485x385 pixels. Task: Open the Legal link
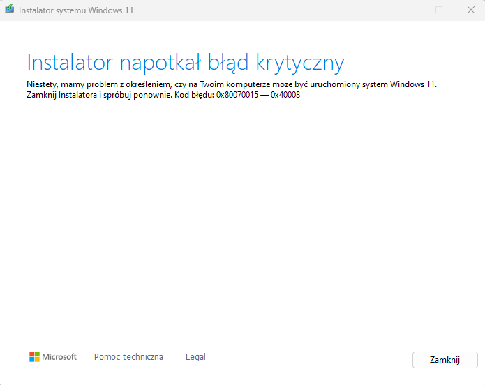coord(195,357)
